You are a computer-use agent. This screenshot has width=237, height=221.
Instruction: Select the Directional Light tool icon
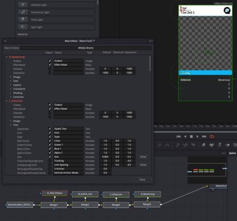click(x=23, y=12)
